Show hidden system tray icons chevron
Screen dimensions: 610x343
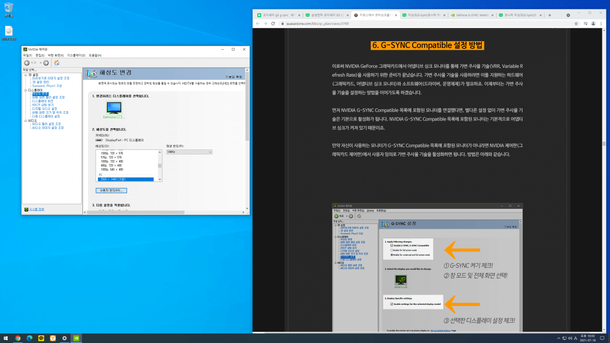click(558, 338)
